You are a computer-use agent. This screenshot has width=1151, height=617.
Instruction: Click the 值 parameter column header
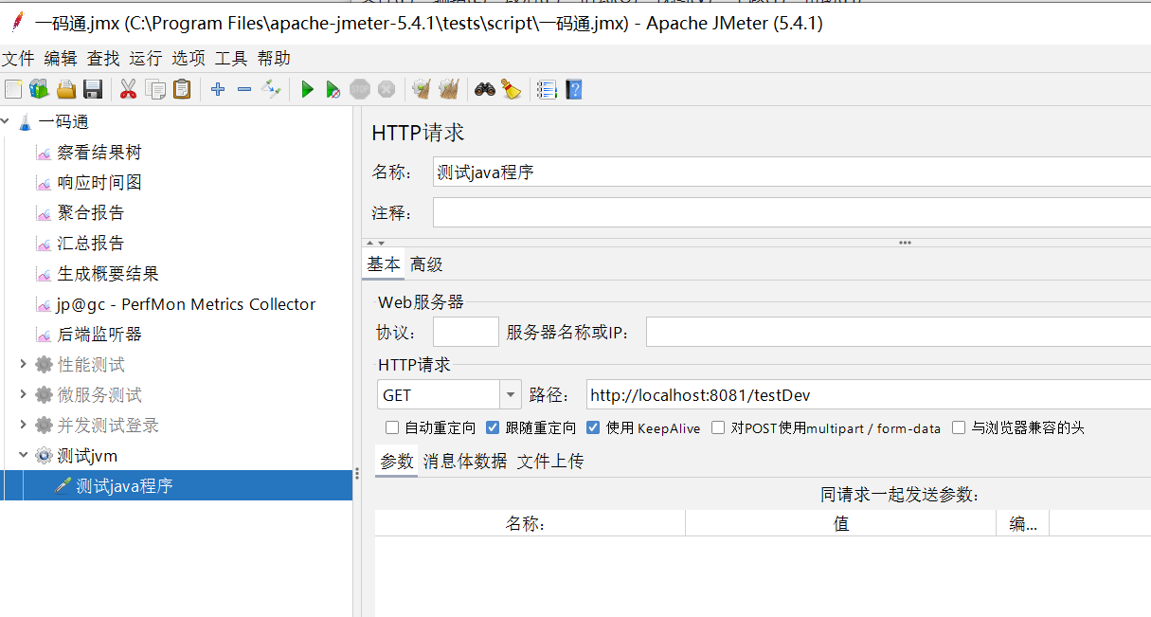840,523
